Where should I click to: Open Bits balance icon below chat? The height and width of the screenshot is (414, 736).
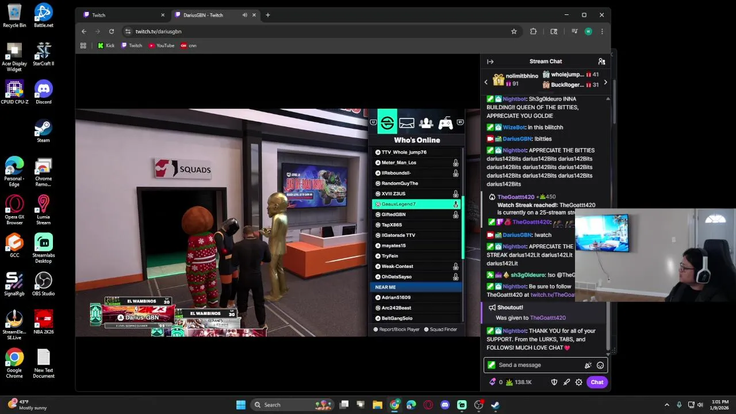pyautogui.click(x=492, y=382)
